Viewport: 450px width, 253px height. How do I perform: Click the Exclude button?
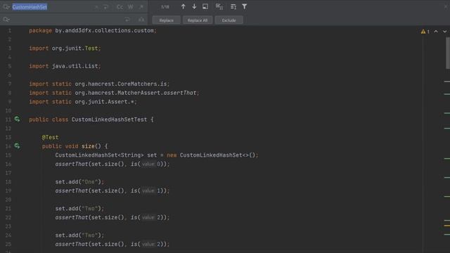pos(229,20)
